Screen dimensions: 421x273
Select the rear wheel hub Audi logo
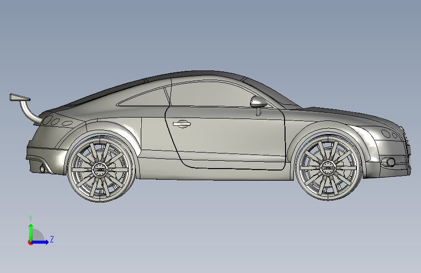101,170
